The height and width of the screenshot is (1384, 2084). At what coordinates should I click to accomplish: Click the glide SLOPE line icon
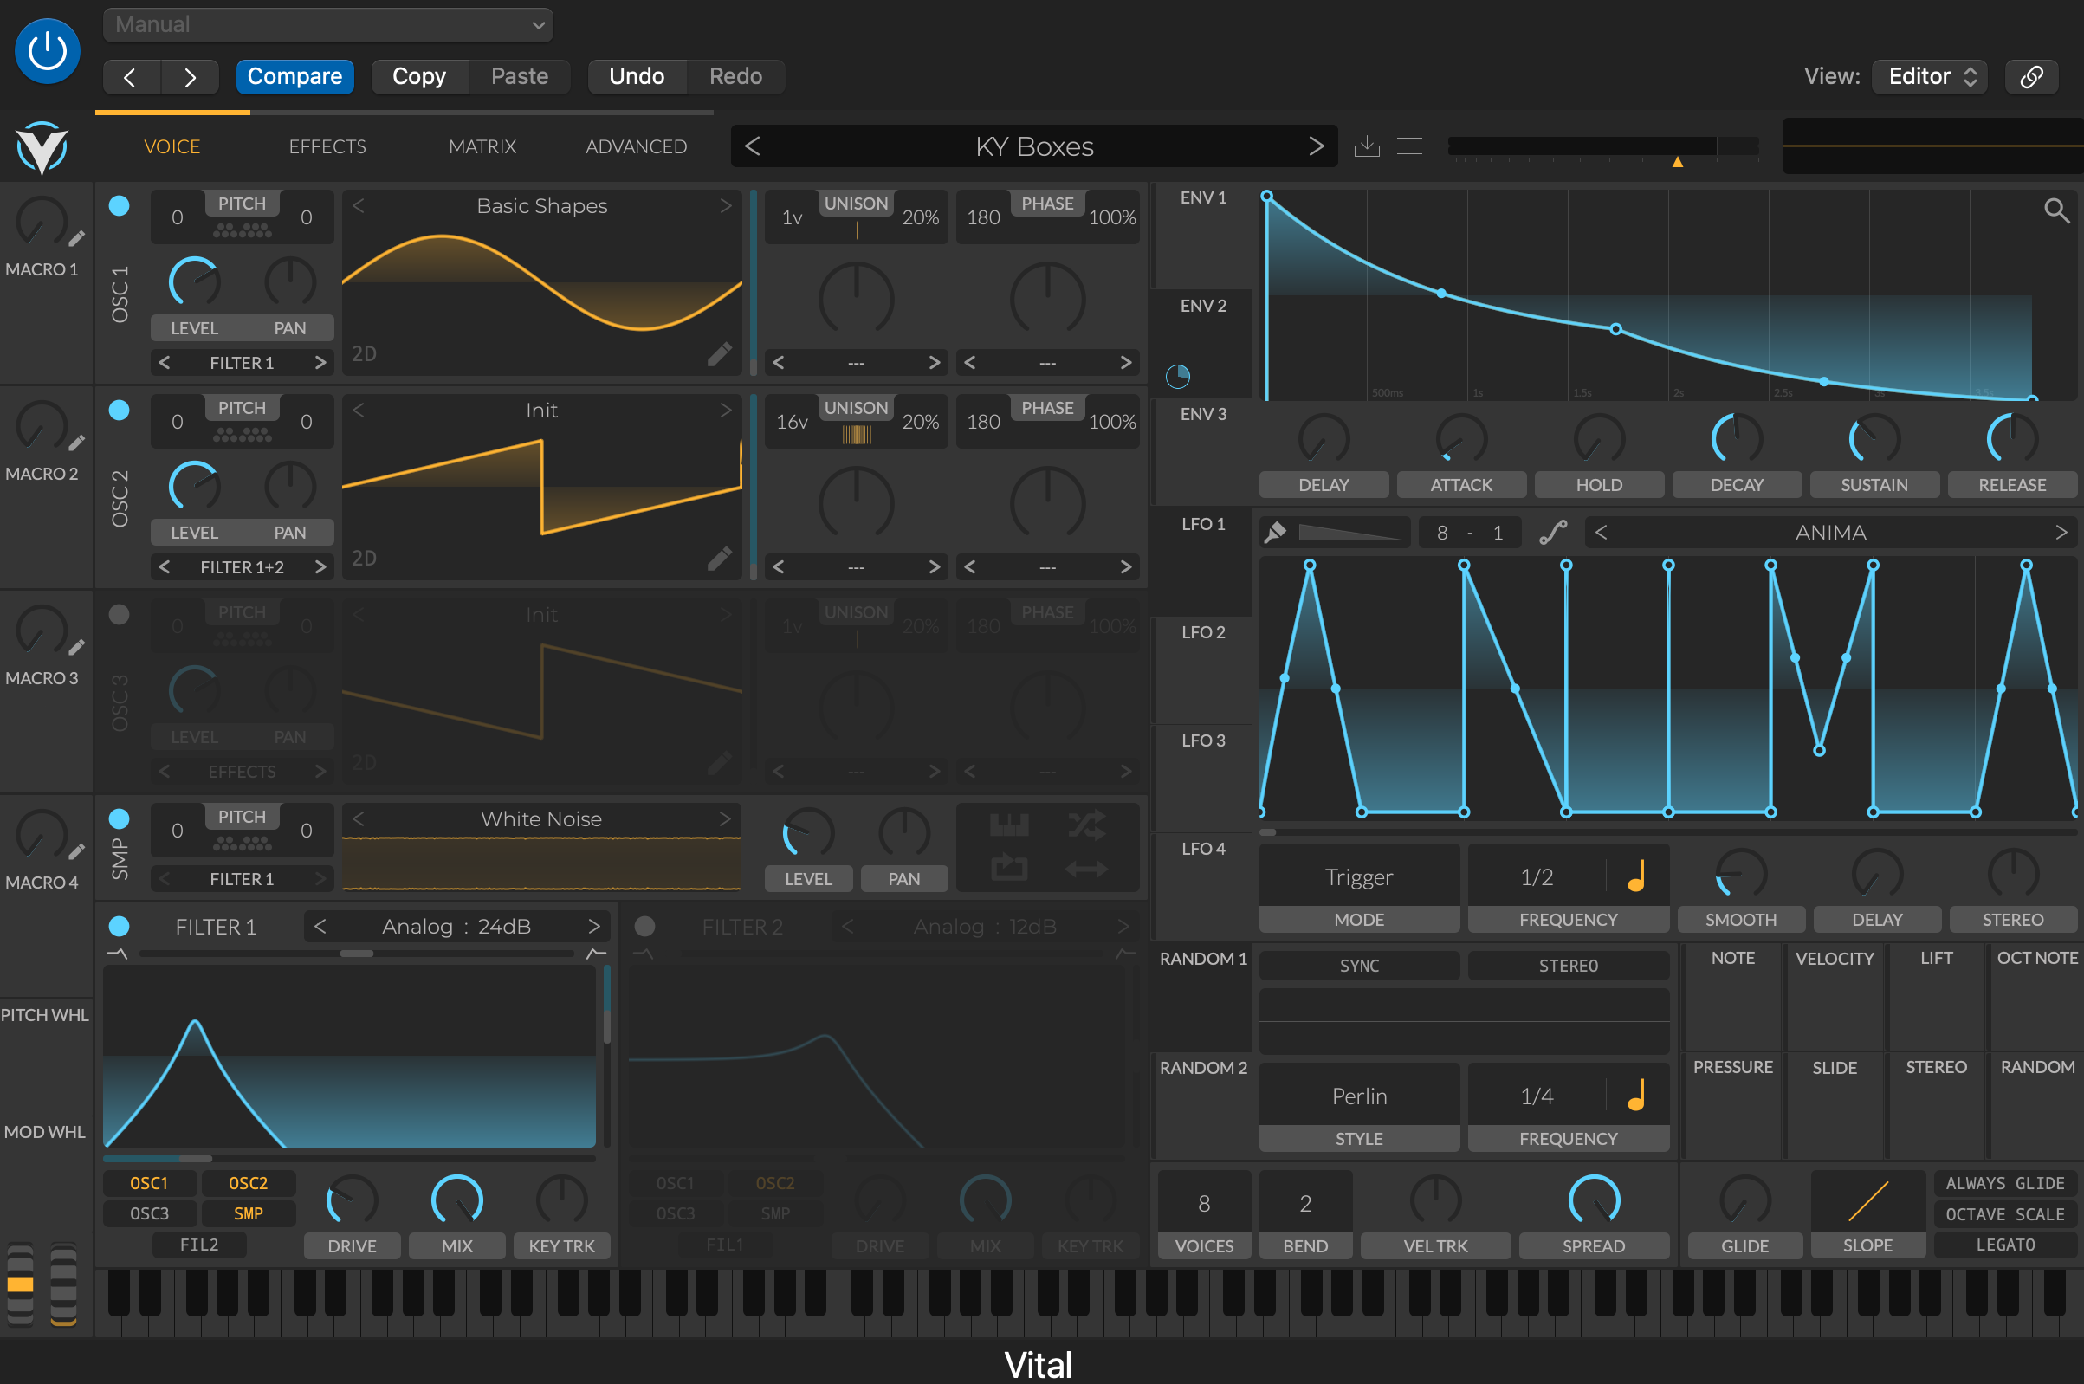coord(1867,1201)
